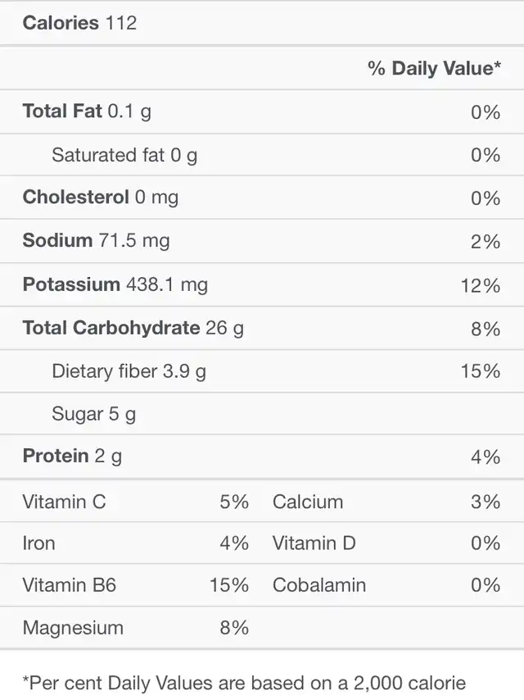Tap the Sugar 5 g entry
The image size is (524, 700).
coord(93,414)
